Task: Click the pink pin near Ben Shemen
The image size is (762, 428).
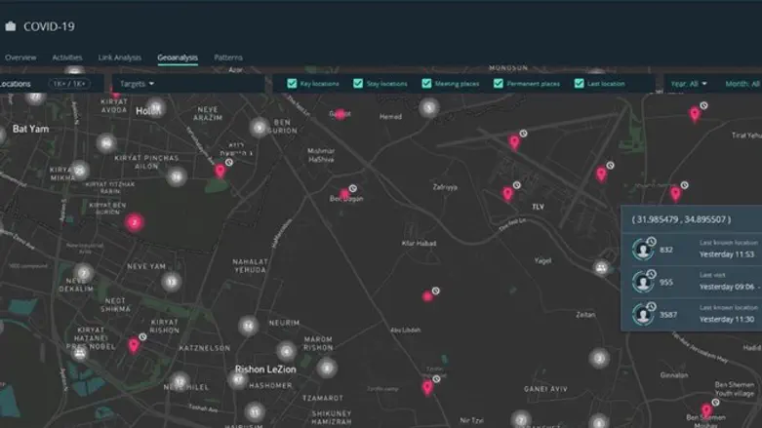Action: (x=706, y=409)
